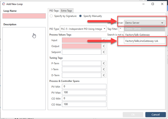Click the Process Values Tags heading
The width and height of the screenshot is (168, 119).
tap(60, 35)
